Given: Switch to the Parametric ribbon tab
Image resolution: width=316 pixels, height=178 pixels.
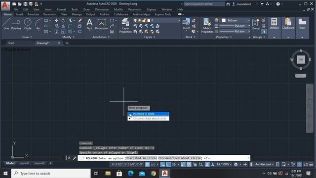Looking at the screenshot, I should tap(50, 14).
